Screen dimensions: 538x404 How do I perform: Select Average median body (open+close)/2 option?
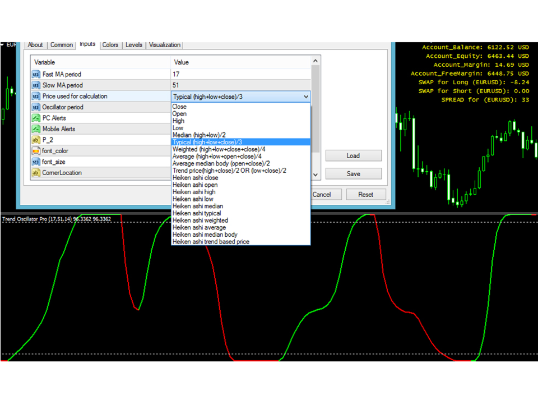[241, 163]
